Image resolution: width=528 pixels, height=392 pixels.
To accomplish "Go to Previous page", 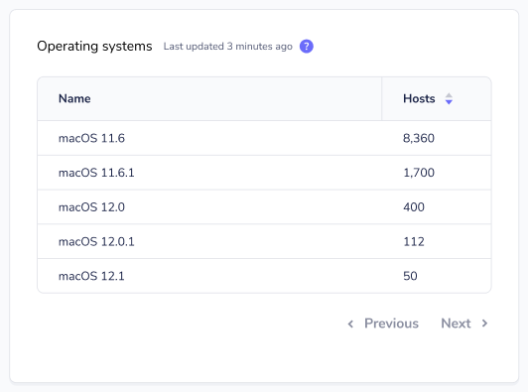I will (x=383, y=324).
